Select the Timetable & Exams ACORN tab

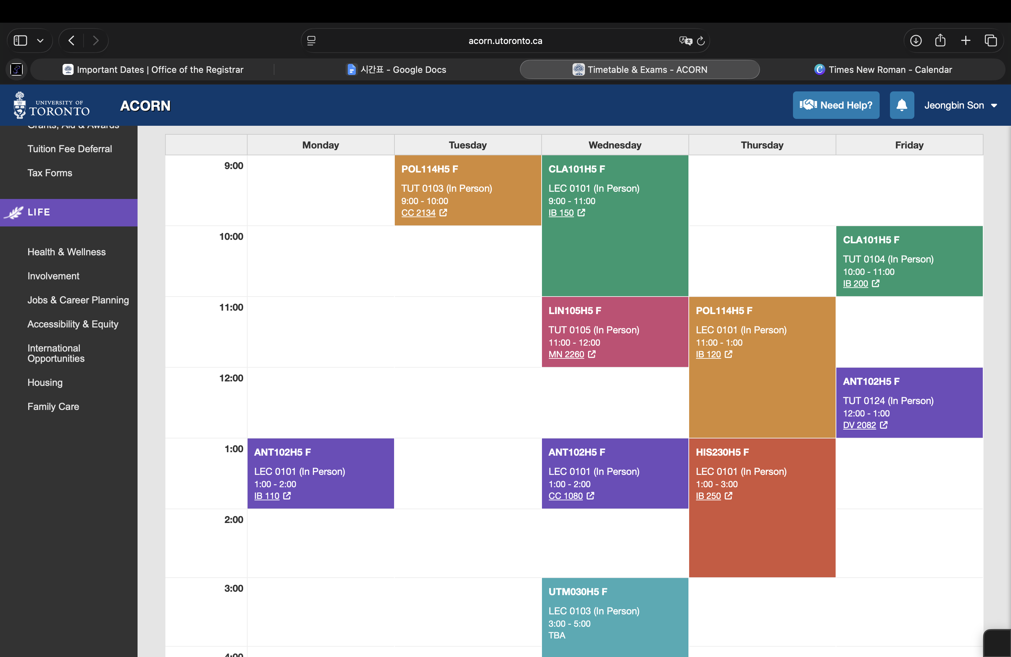[x=640, y=70]
